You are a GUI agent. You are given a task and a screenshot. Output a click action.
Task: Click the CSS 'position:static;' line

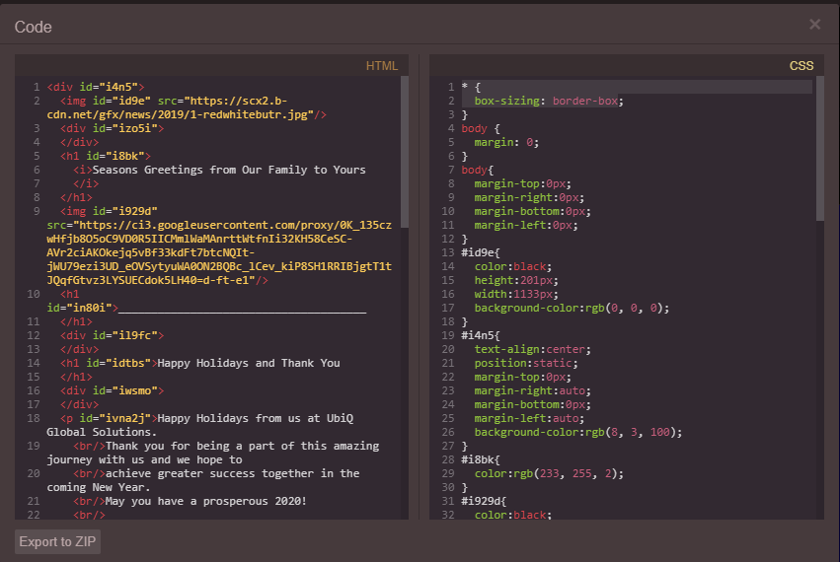[x=526, y=364]
